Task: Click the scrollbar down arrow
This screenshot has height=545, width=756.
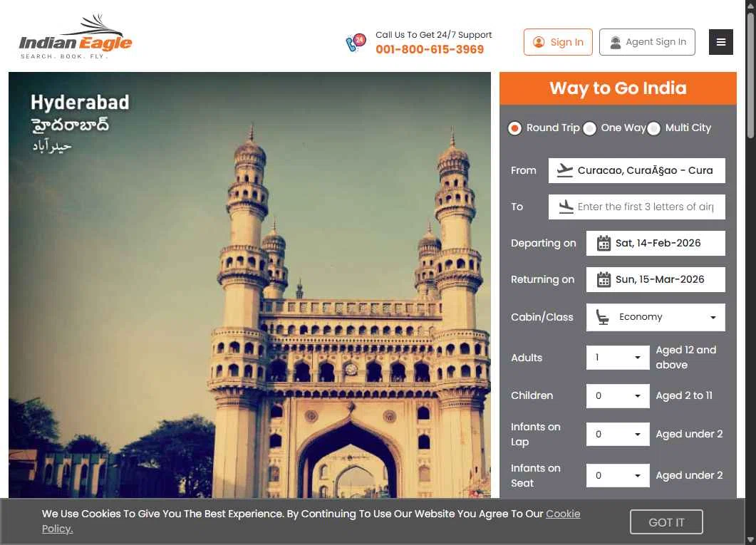Action: pyautogui.click(x=750, y=540)
